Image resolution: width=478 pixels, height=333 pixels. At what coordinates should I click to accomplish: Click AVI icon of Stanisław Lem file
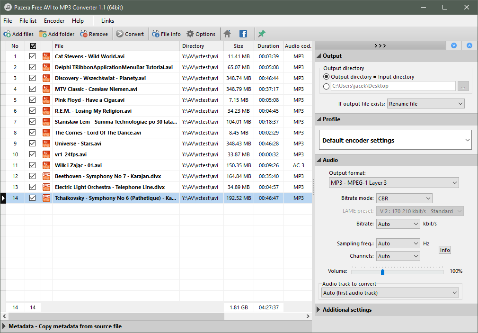tap(46, 121)
